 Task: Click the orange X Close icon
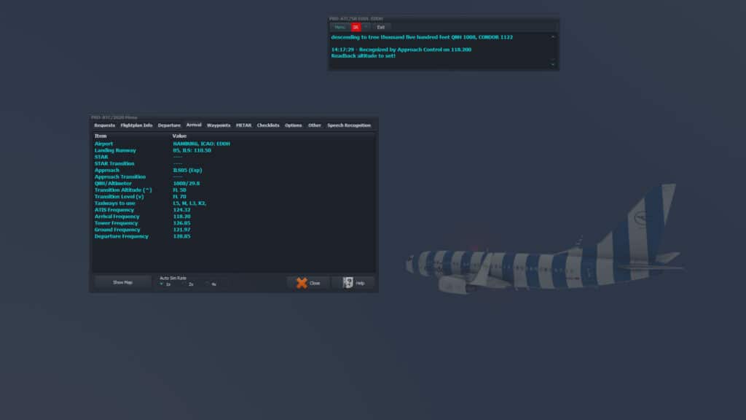(302, 283)
